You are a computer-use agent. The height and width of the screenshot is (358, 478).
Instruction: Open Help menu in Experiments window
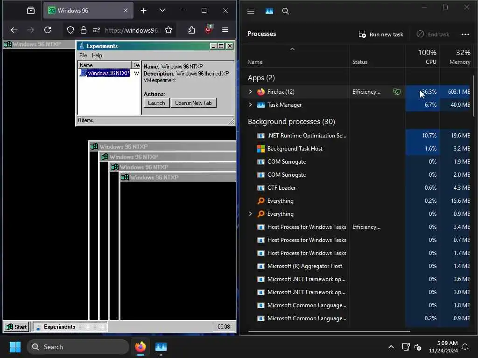click(97, 55)
